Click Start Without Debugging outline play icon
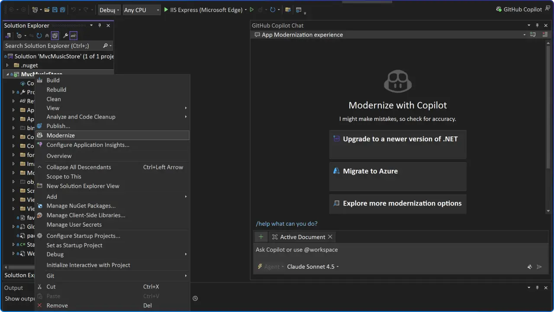 [251, 10]
